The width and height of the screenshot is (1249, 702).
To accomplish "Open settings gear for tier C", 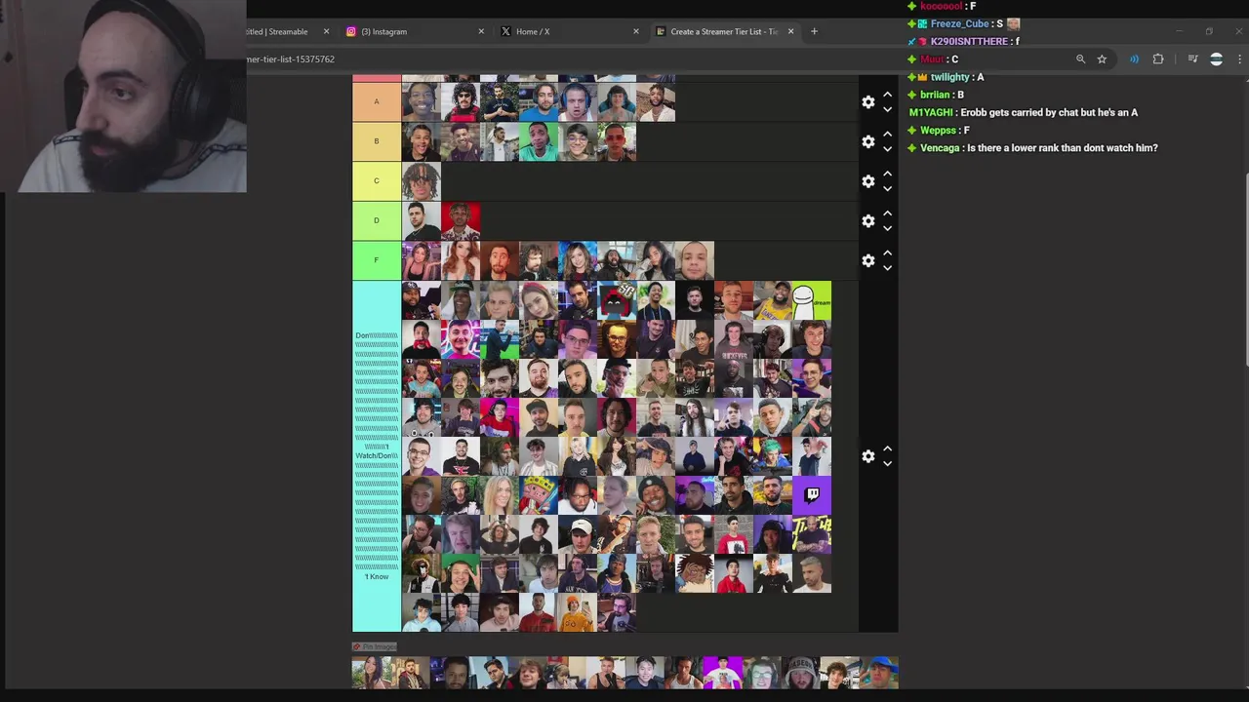I will [x=868, y=181].
